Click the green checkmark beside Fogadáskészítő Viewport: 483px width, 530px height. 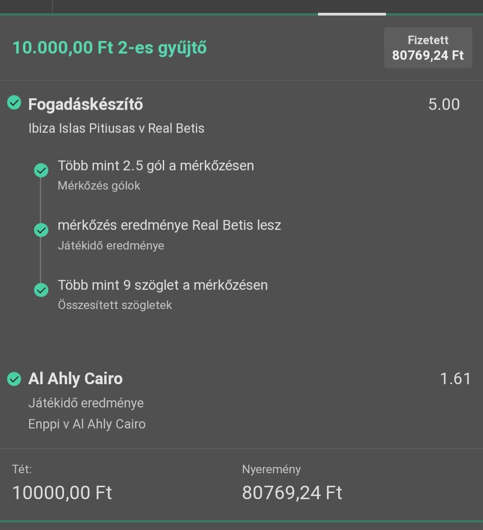click(x=14, y=103)
